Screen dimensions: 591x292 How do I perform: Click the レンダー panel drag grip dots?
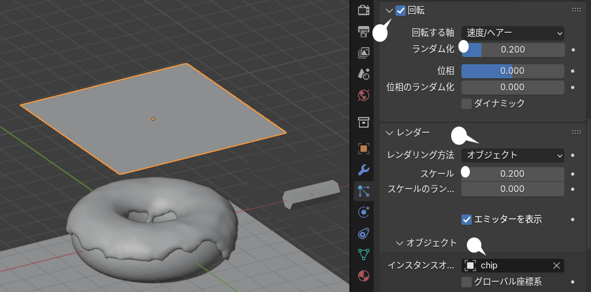point(576,132)
